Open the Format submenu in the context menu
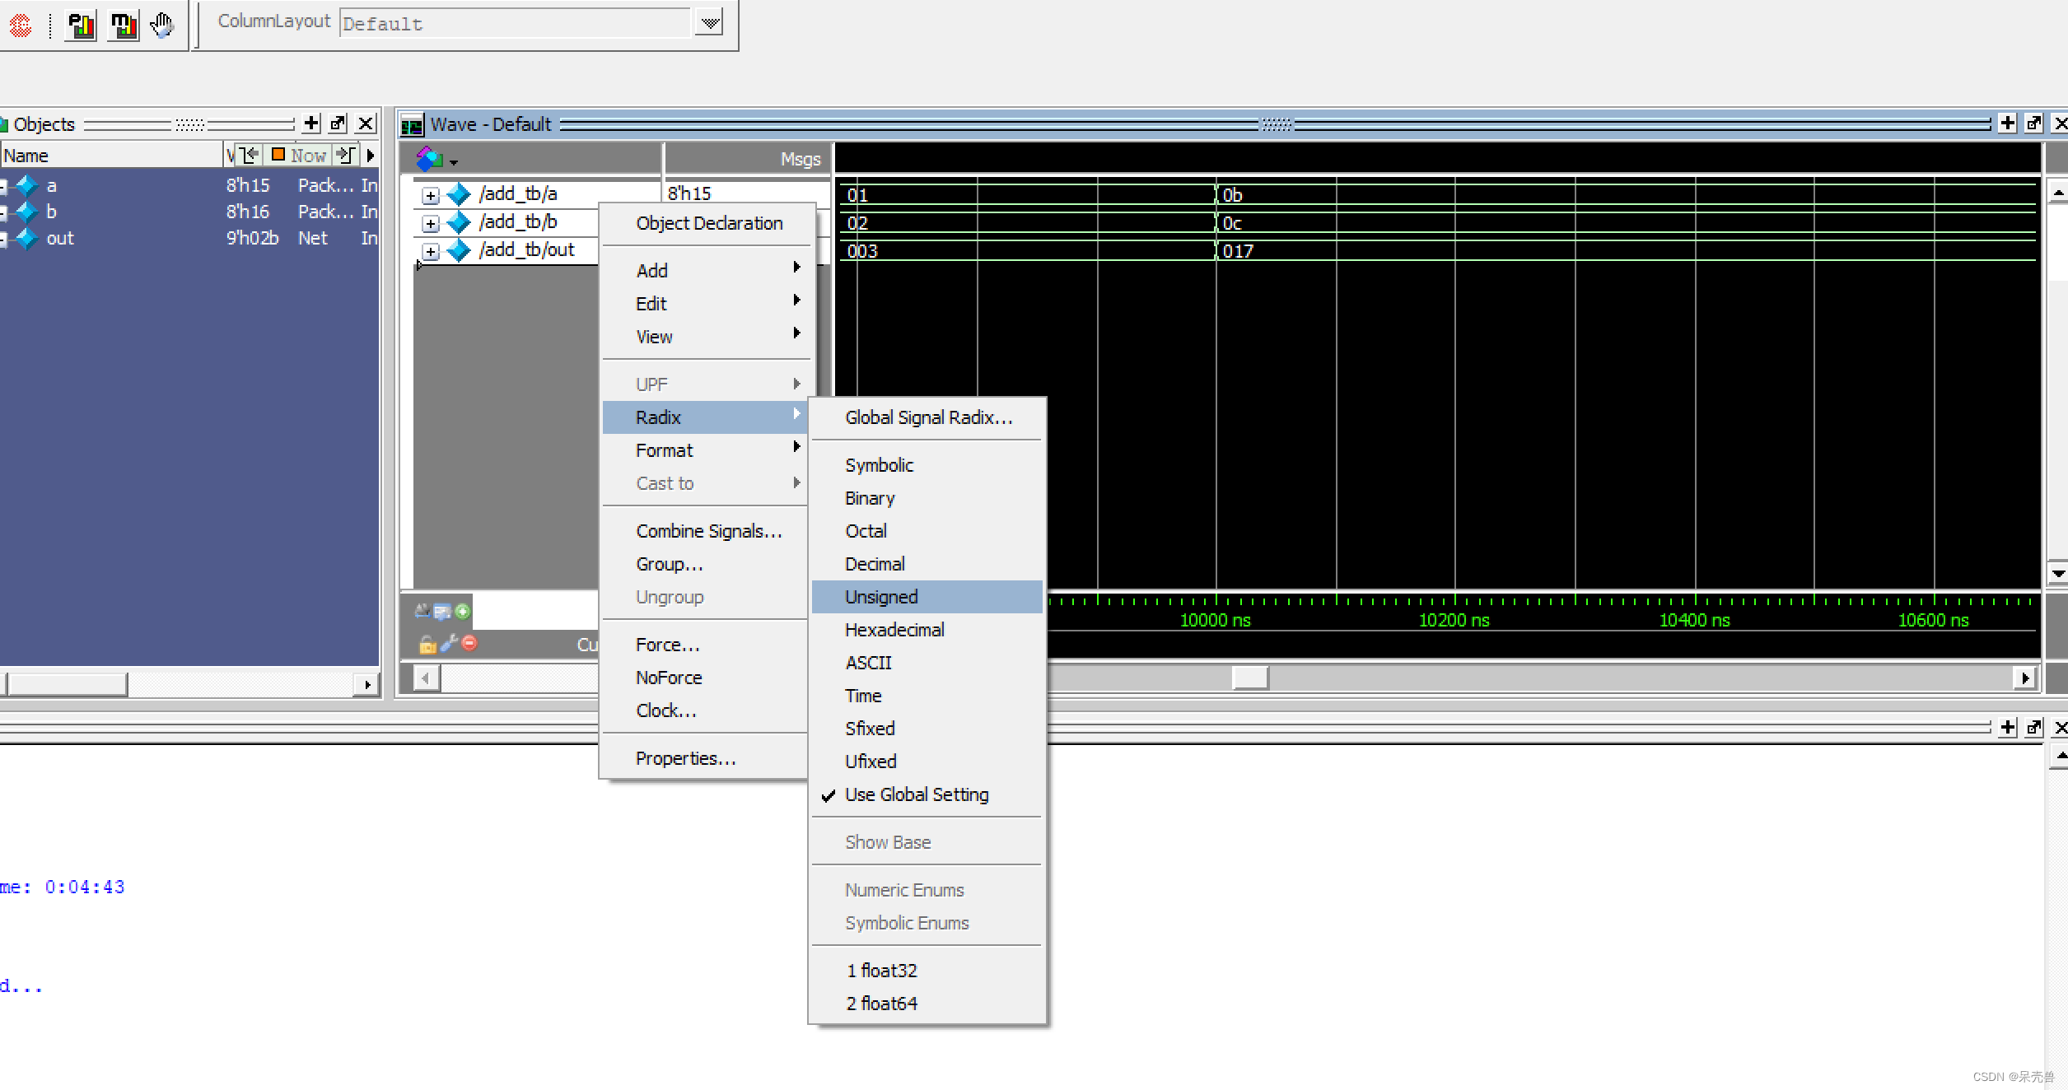The height and width of the screenshot is (1090, 2068). [664, 450]
